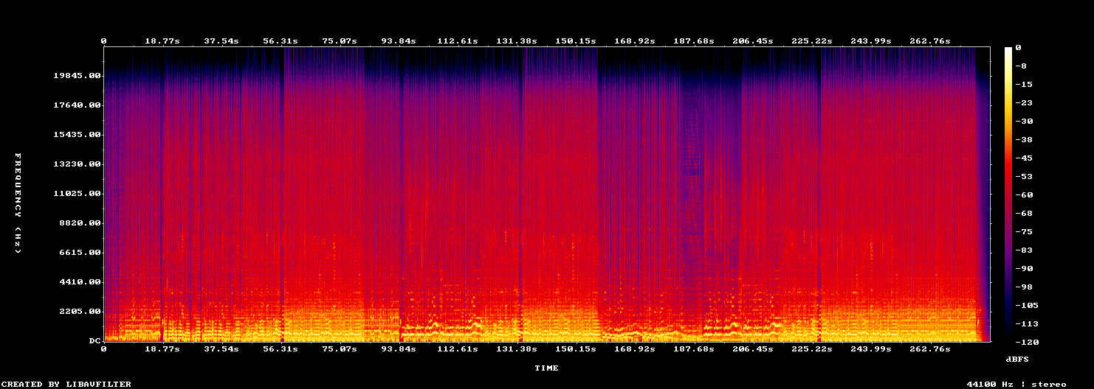1094x389 pixels.
Task: Click 187.68s on the bottom time axis
Action: pos(694,348)
